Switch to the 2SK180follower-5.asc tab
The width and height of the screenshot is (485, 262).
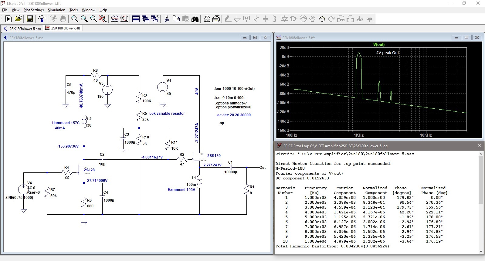22,29
